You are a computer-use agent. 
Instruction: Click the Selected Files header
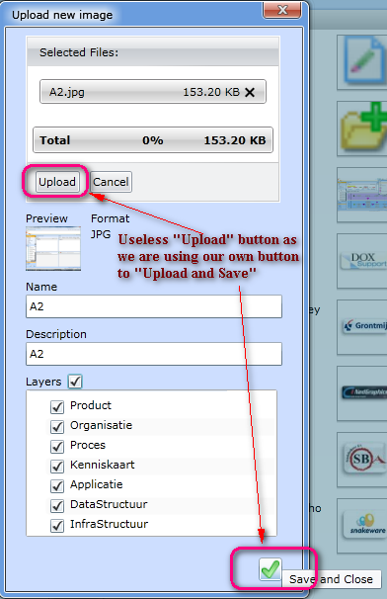click(x=153, y=52)
